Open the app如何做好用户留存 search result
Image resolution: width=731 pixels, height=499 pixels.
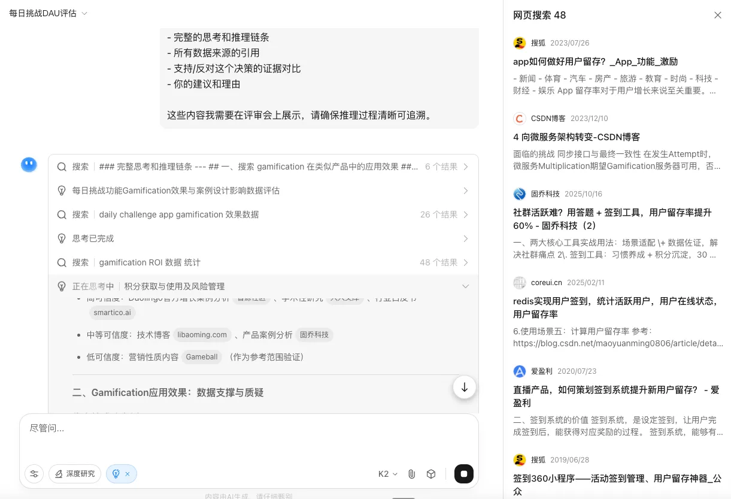coord(595,62)
